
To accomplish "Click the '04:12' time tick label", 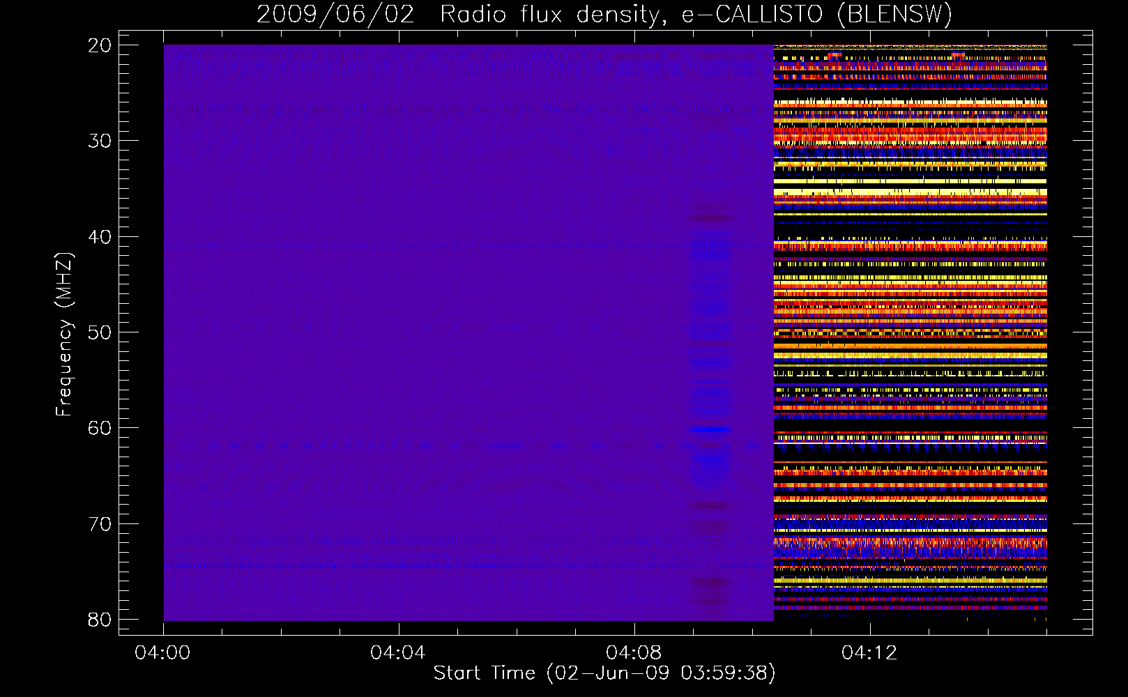I will coord(869,652).
